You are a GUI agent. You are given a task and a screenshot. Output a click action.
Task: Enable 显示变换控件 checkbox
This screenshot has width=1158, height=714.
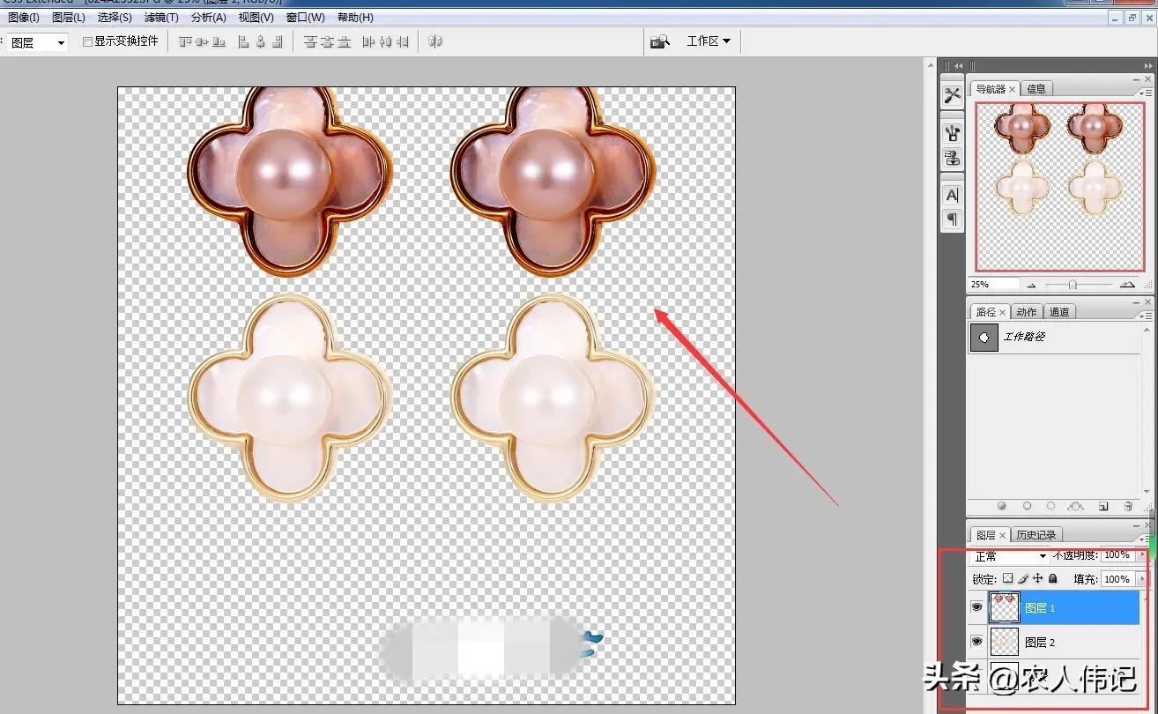coord(87,41)
